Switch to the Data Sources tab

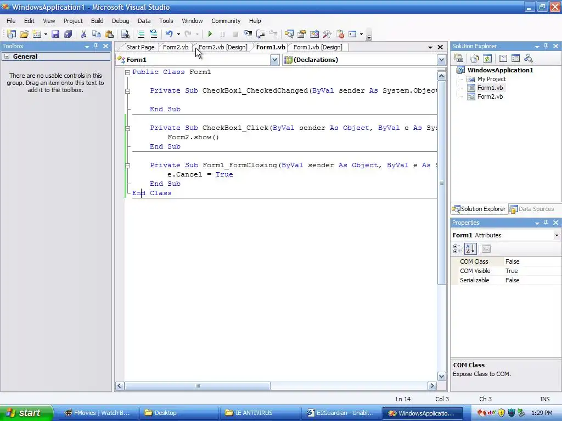click(x=532, y=209)
